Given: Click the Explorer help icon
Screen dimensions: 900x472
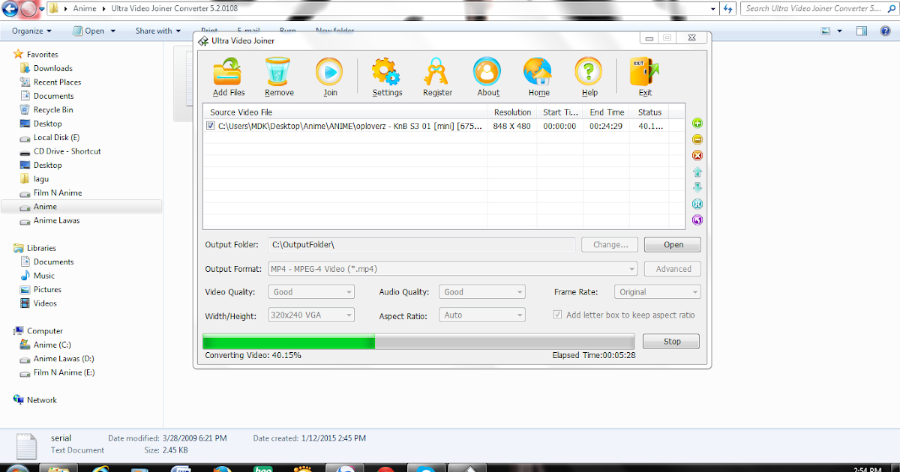Looking at the screenshot, I should 886,31.
